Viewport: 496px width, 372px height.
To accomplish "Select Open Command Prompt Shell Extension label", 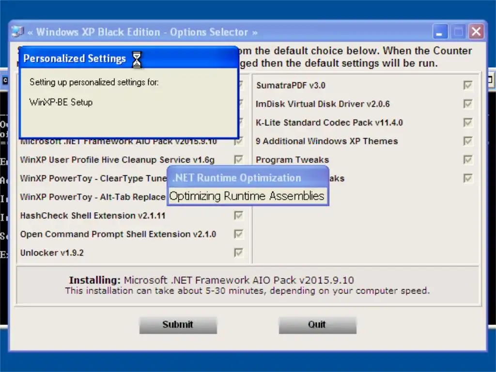I will coord(118,234).
